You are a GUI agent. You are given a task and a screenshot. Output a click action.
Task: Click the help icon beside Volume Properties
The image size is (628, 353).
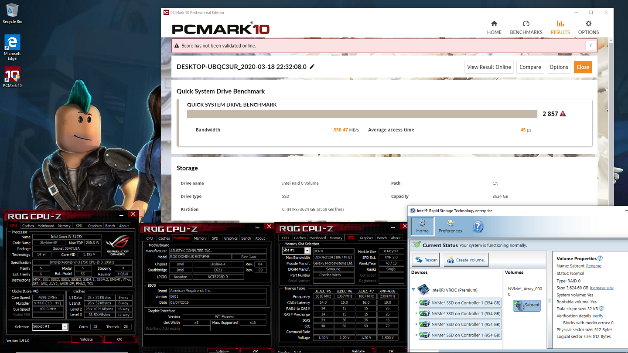[600, 258]
